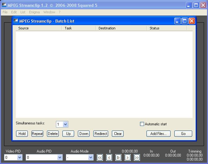Open the Edit menu

coord(14,12)
